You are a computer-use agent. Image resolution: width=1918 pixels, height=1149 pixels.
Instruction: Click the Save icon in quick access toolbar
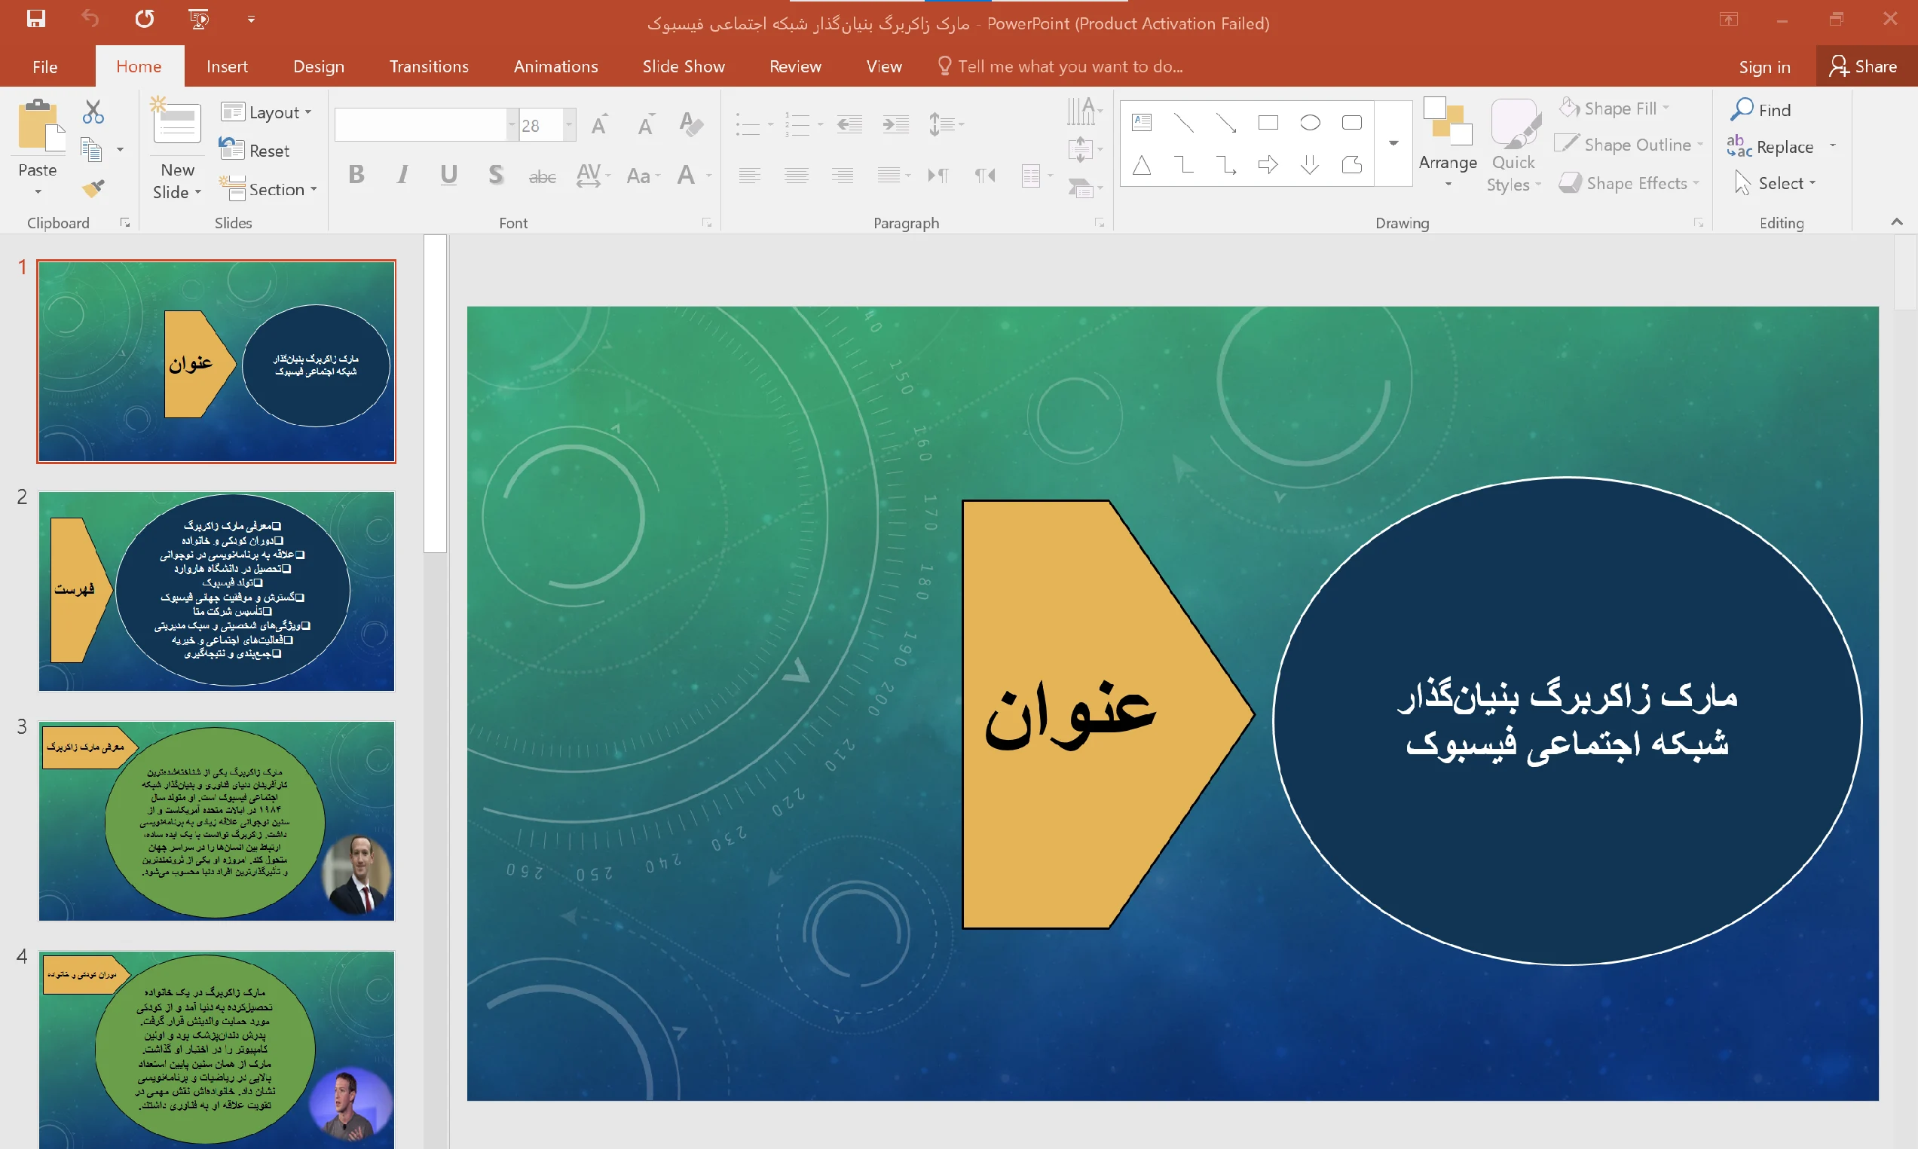coord(35,19)
